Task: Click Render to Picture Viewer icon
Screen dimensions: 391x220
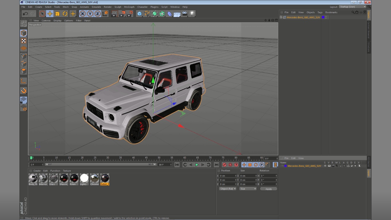Action: tap(122, 13)
